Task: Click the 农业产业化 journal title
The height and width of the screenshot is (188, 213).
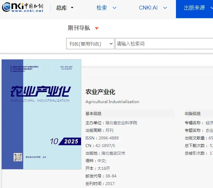Action: pos(101,92)
